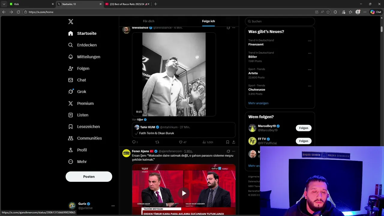Open the Fener Ajans profile avatar
This screenshot has height=216, width=384.
(x=126, y=153)
